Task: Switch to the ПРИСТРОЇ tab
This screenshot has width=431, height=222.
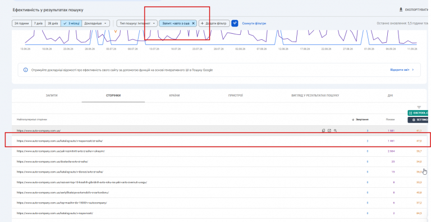Action: 236,96
